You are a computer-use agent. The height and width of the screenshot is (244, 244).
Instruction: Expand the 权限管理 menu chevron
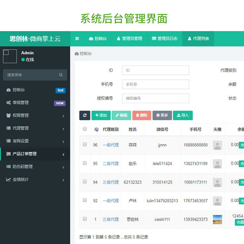63,116
